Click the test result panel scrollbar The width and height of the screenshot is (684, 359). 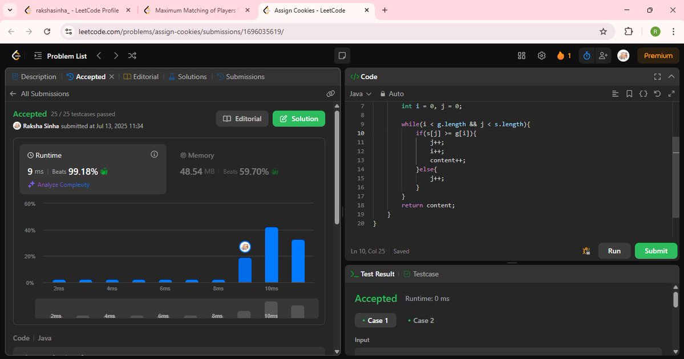pyautogui.click(x=675, y=299)
